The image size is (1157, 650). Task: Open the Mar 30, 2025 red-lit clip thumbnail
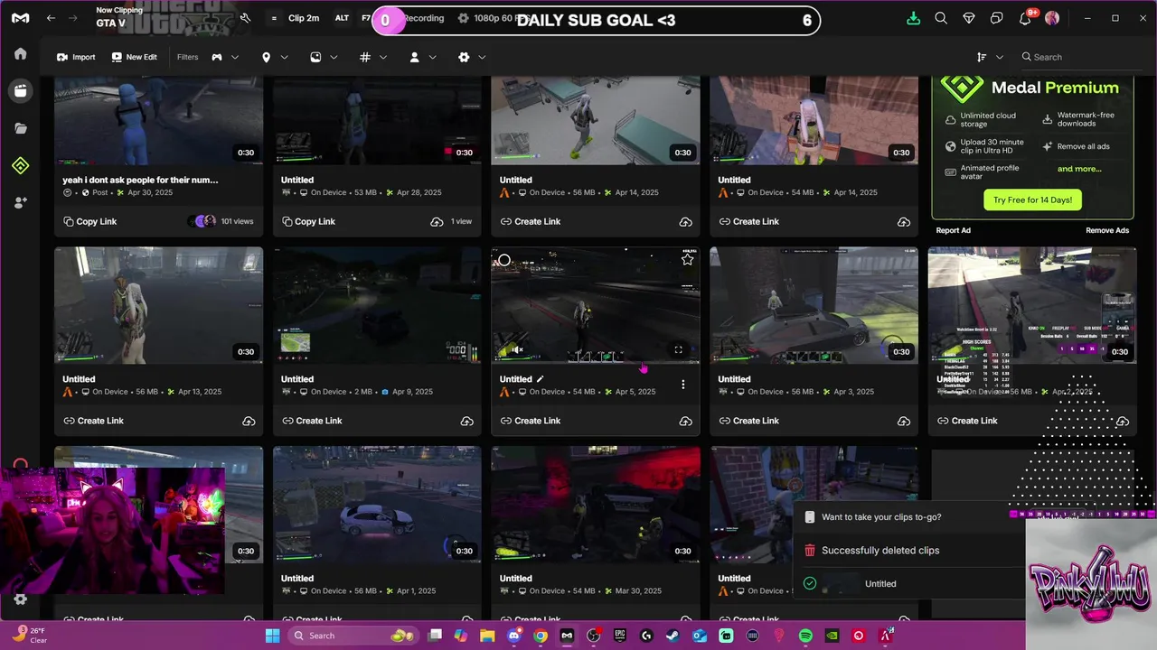[596, 505]
